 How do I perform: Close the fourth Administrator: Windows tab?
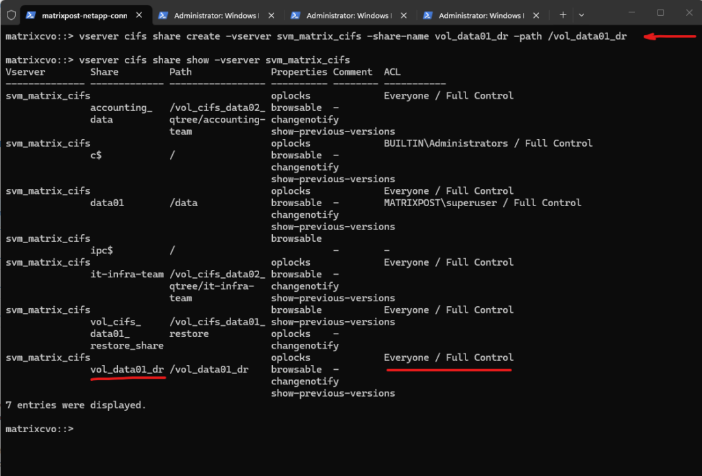point(535,14)
